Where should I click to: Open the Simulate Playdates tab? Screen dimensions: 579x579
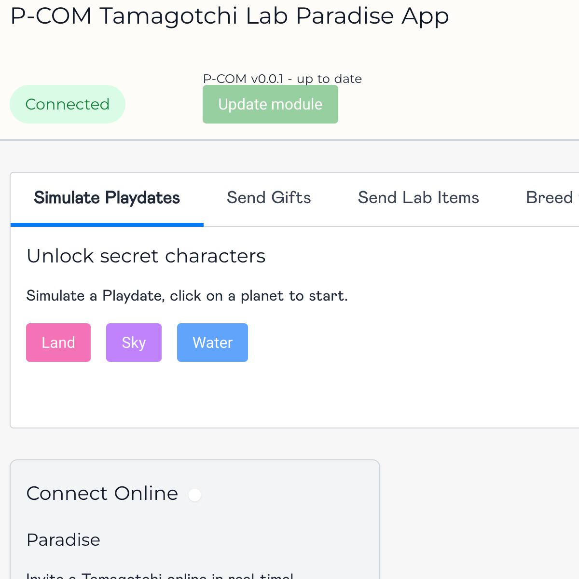coord(107,198)
